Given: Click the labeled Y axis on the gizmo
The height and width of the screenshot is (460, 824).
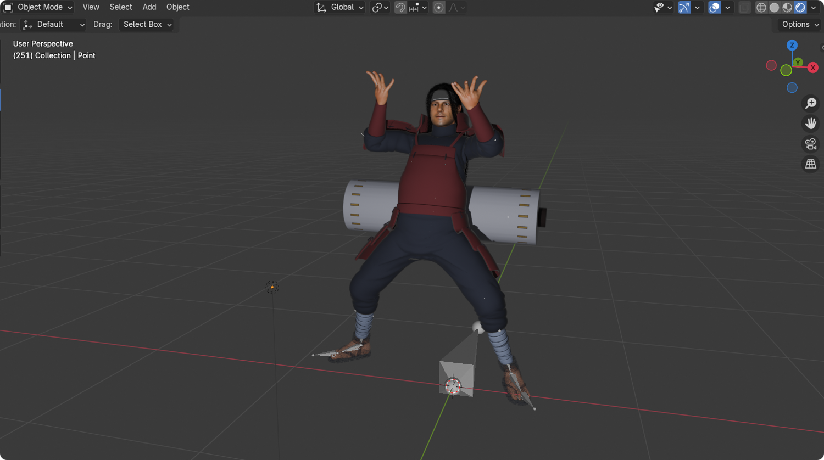Looking at the screenshot, I should click(x=798, y=62).
